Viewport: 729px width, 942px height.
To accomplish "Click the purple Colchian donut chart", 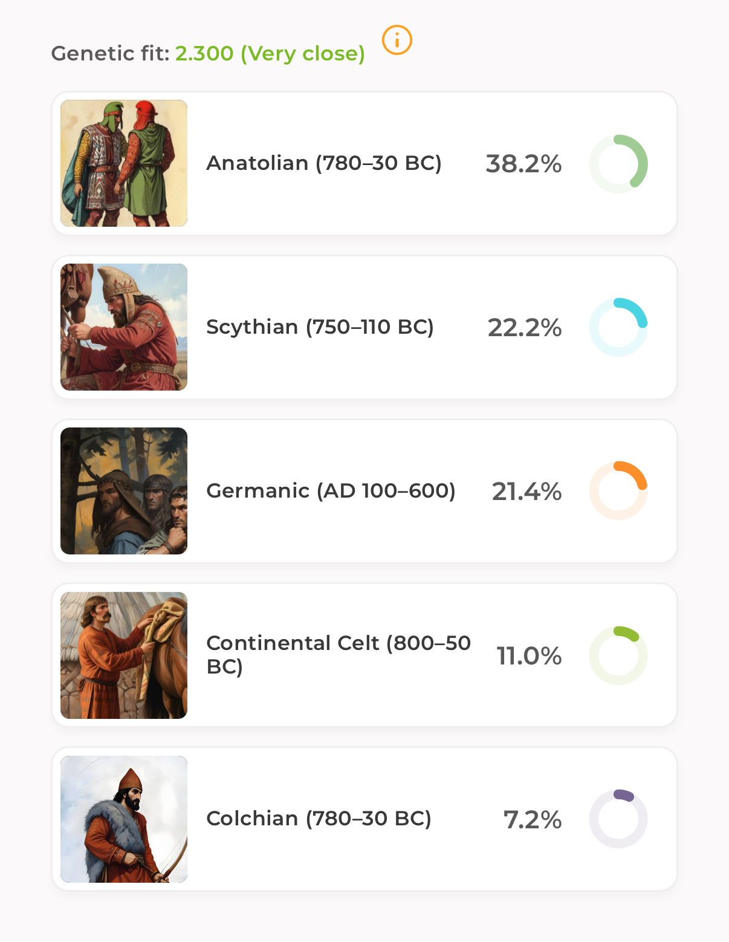I will coord(618,819).
